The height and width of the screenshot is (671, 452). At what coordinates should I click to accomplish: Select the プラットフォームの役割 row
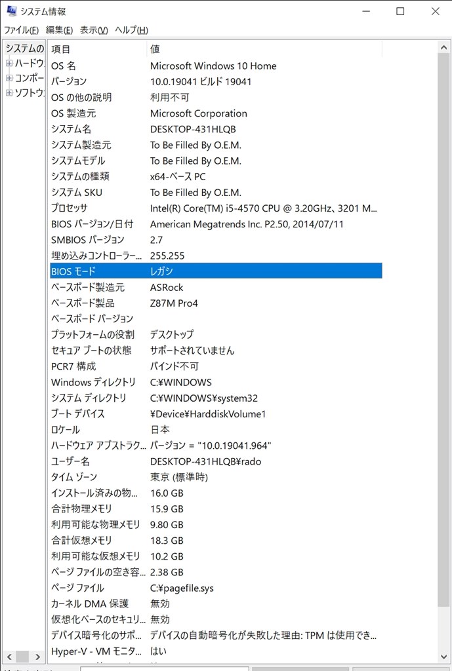click(216, 335)
